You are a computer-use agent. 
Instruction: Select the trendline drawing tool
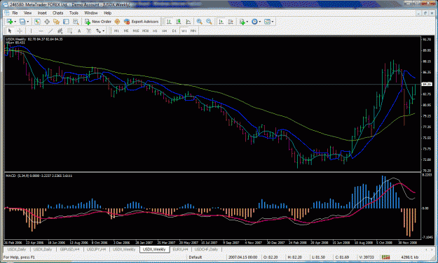click(x=50, y=31)
